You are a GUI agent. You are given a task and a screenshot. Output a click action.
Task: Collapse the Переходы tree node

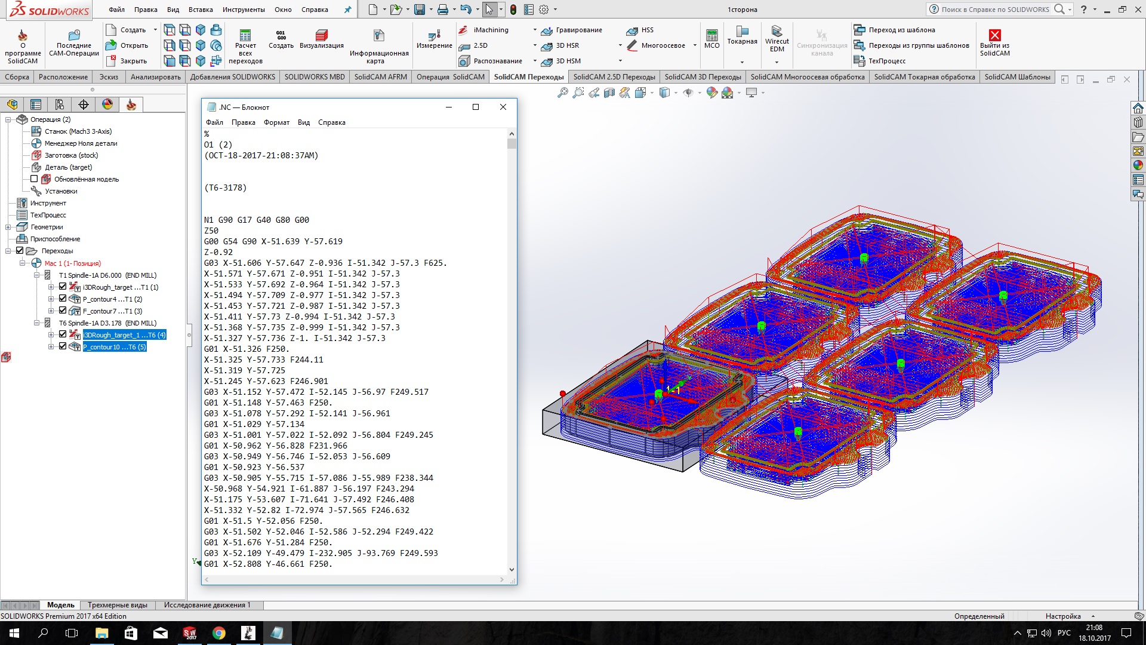8,251
